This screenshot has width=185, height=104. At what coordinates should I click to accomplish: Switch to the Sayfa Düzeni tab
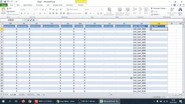coord(28,5)
